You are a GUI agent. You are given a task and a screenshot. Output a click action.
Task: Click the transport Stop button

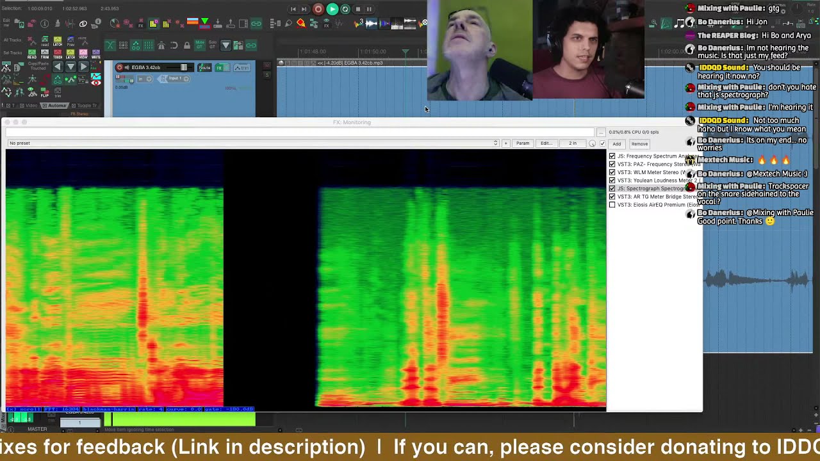(358, 9)
